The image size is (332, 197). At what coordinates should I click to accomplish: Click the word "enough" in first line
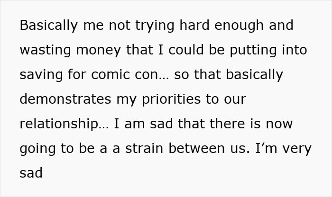pos(239,26)
